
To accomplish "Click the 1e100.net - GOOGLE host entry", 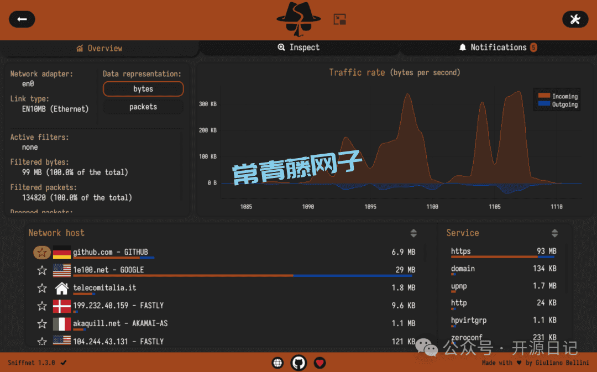I will 108,270.
